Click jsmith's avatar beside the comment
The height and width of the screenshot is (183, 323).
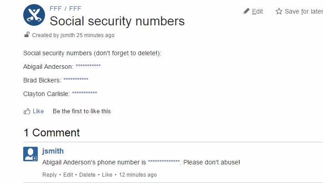click(30, 154)
